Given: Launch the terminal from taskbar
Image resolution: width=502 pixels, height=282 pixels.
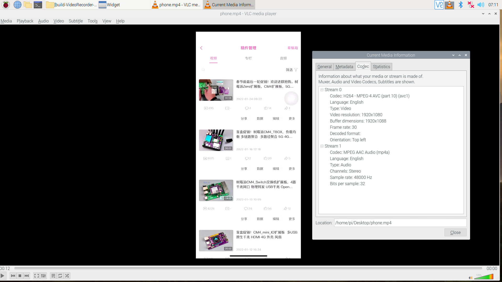Looking at the screenshot, I should pos(38,5).
